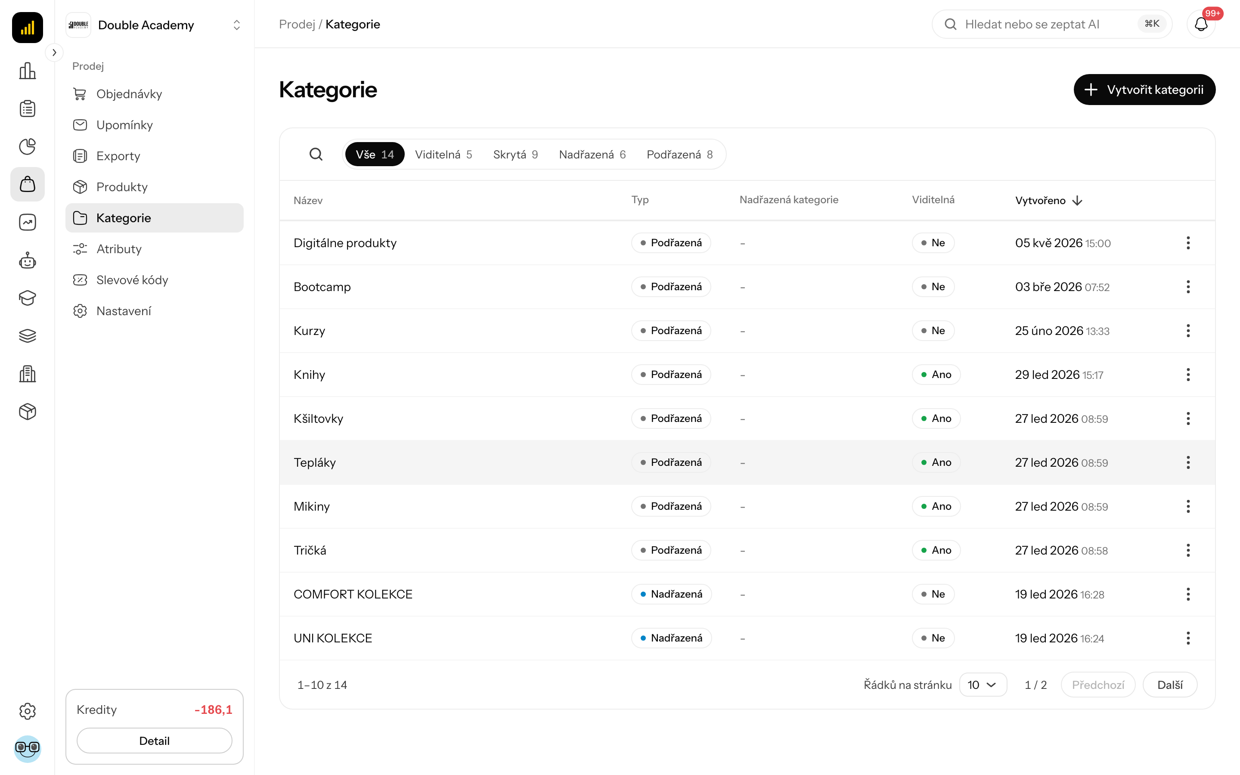Show the Vše 14 filter tab
This screenshot has width=1240, height=775.
375,154
